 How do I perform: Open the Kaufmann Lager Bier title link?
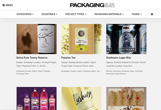pos(119,58)
